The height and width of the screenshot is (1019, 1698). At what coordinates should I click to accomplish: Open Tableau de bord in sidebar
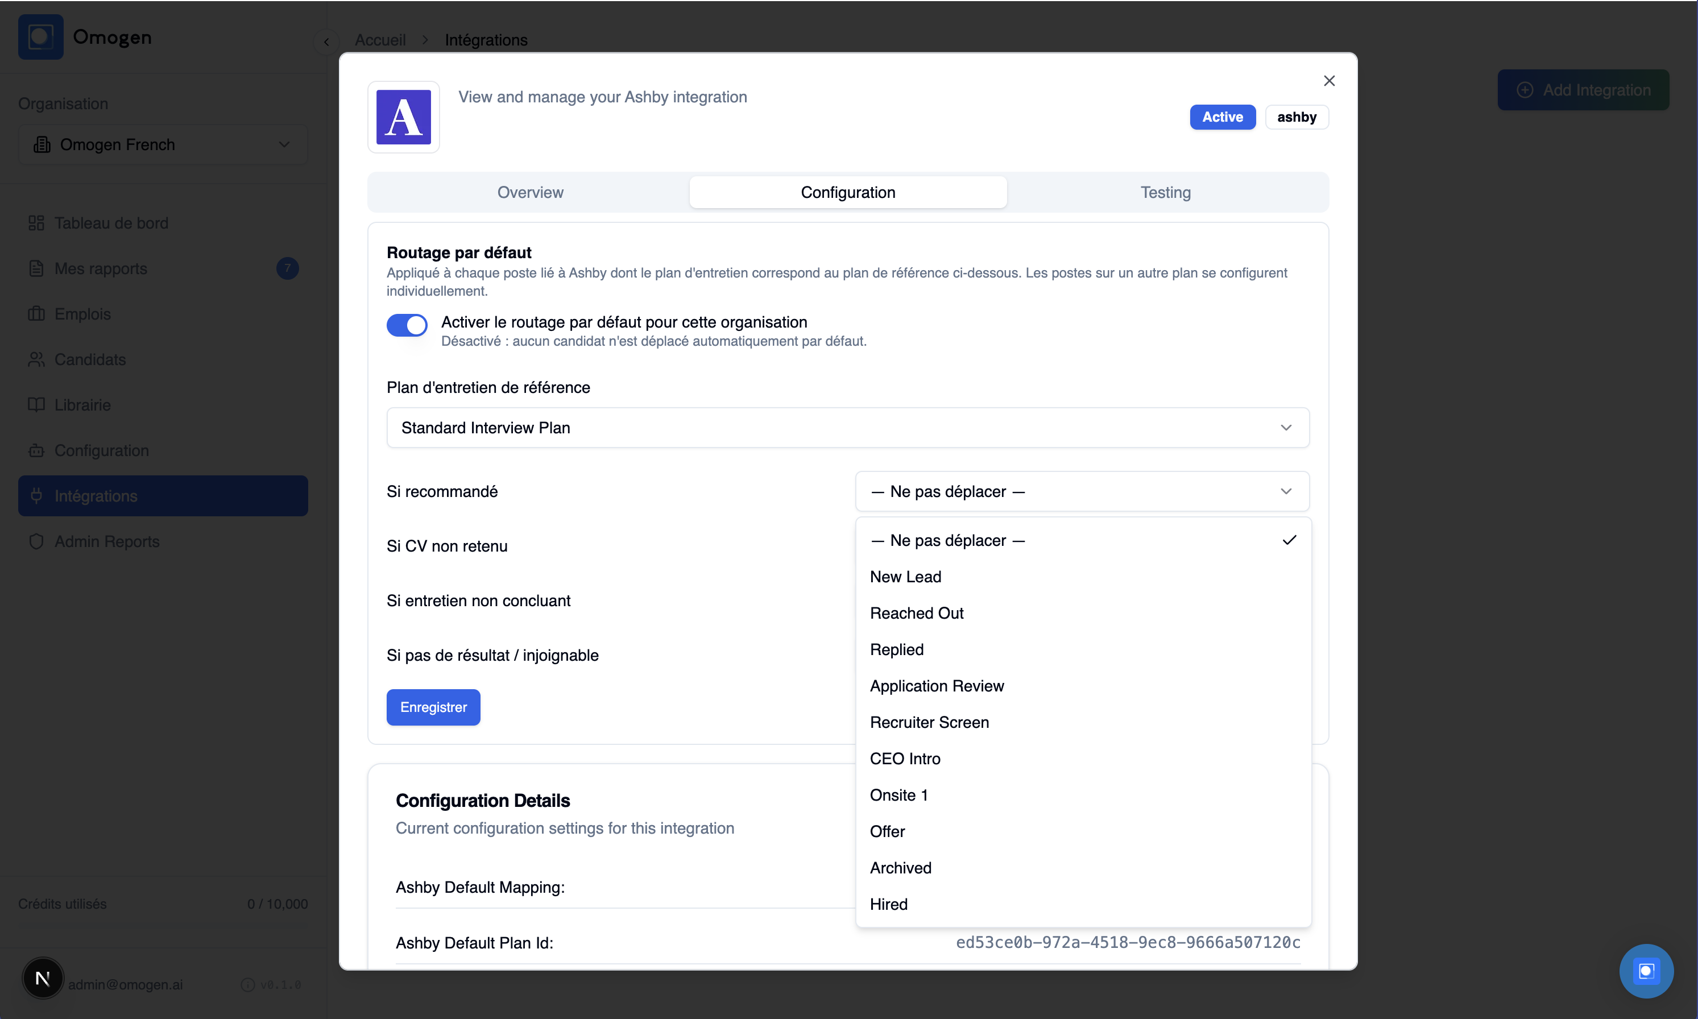163,223
